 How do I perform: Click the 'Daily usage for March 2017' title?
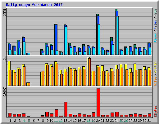34,5
